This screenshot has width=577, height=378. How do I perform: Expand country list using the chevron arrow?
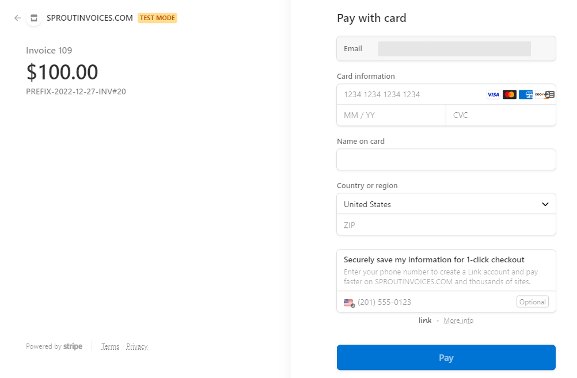coord(545,204)
